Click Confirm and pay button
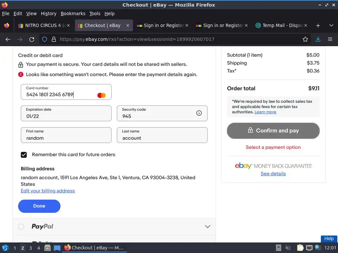 (273, 130)
